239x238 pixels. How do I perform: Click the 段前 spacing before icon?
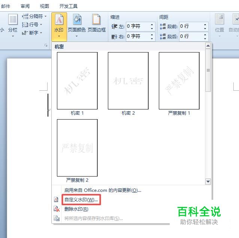point(163,26)
